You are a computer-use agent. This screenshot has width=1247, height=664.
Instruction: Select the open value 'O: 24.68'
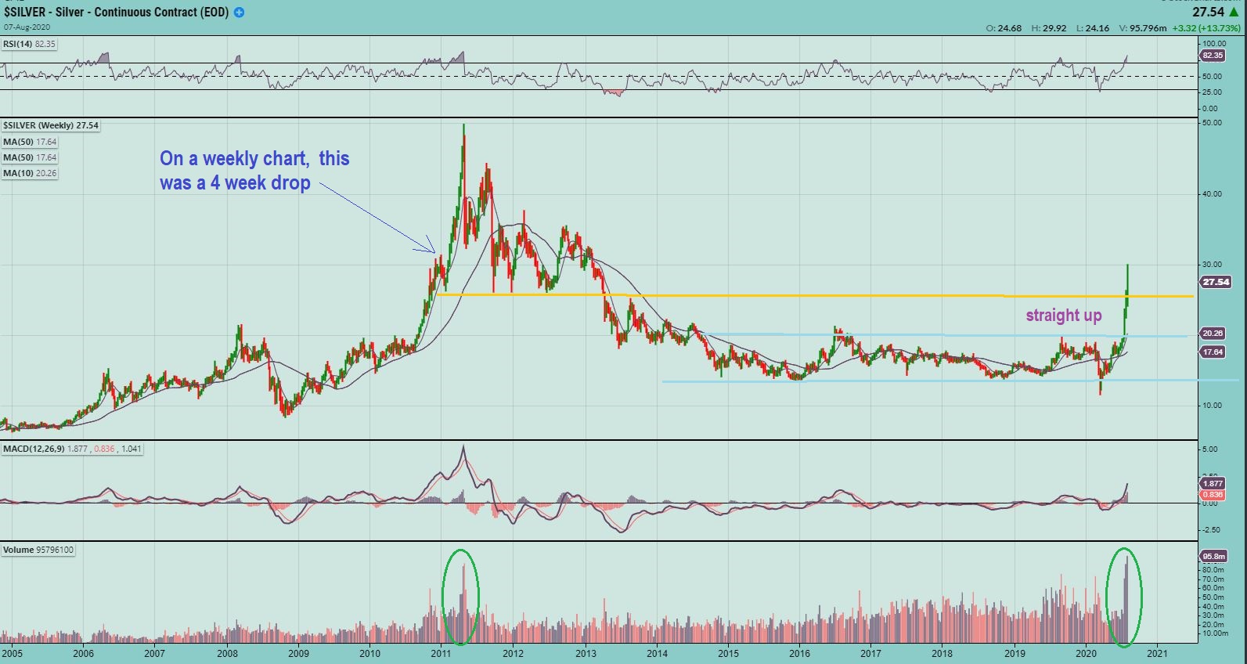(x=1004, y=28)
